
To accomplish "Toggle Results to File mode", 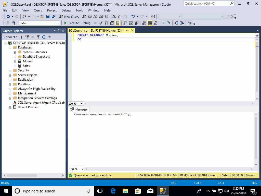I will point(155,23).
